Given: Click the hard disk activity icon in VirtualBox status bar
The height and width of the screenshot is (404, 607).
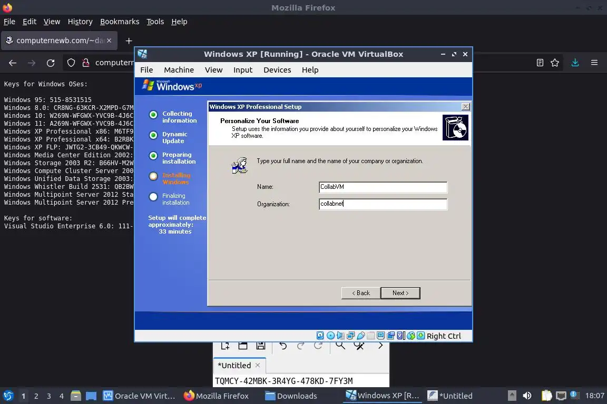Looking at the screenshot, I should [320, 336].
